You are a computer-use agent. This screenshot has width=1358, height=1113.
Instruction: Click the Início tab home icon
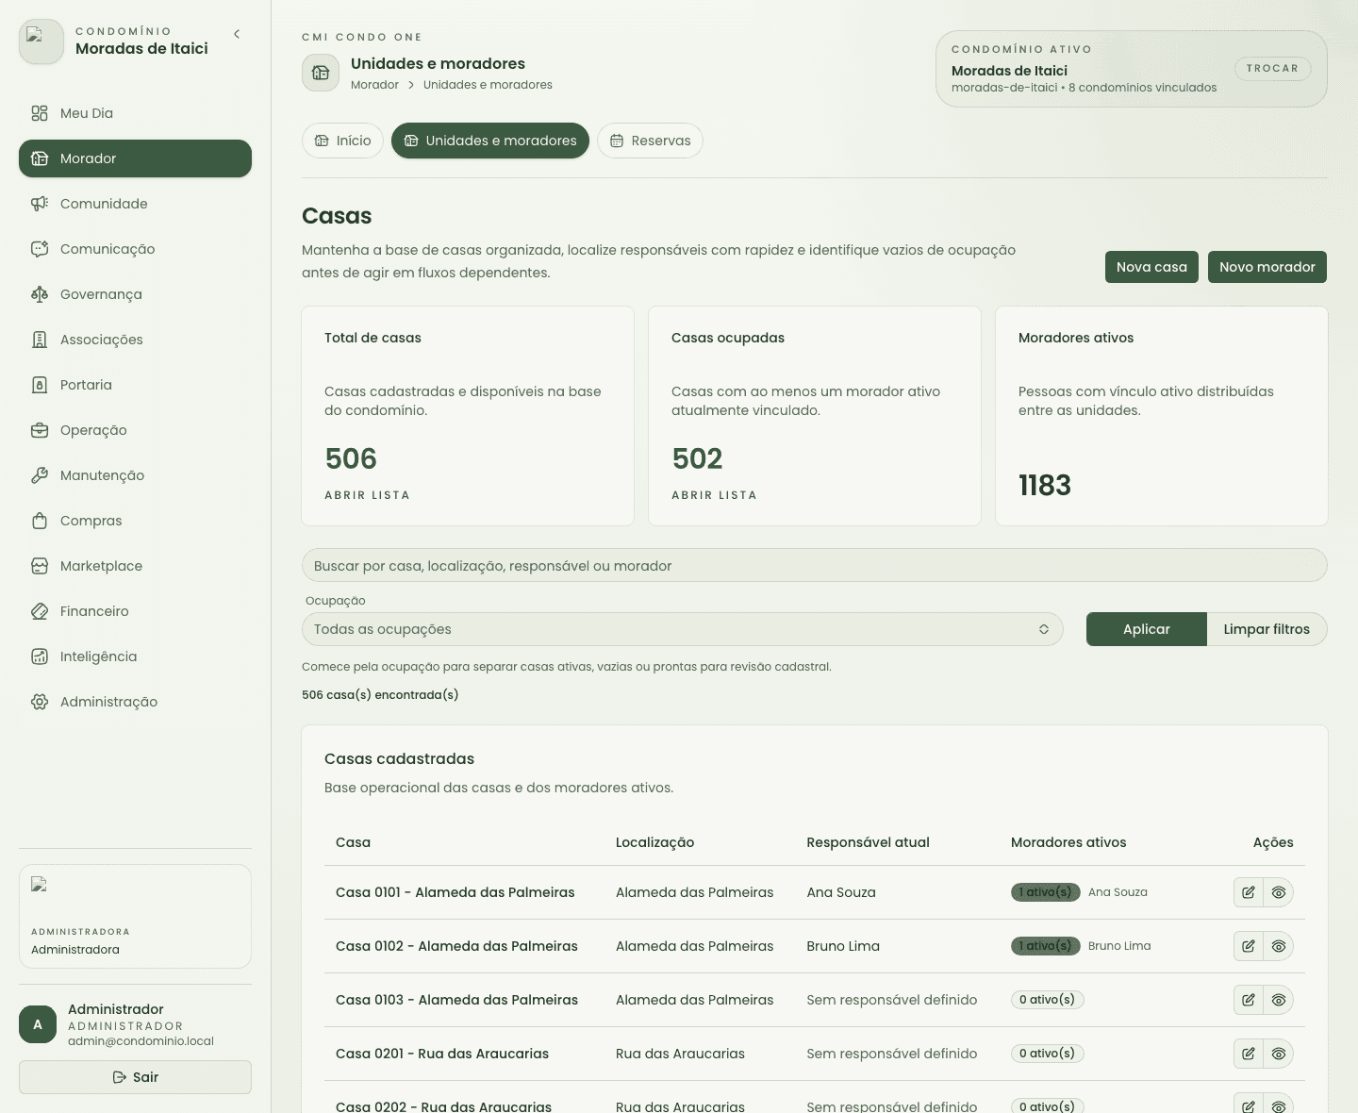click(x=322, y=141)
